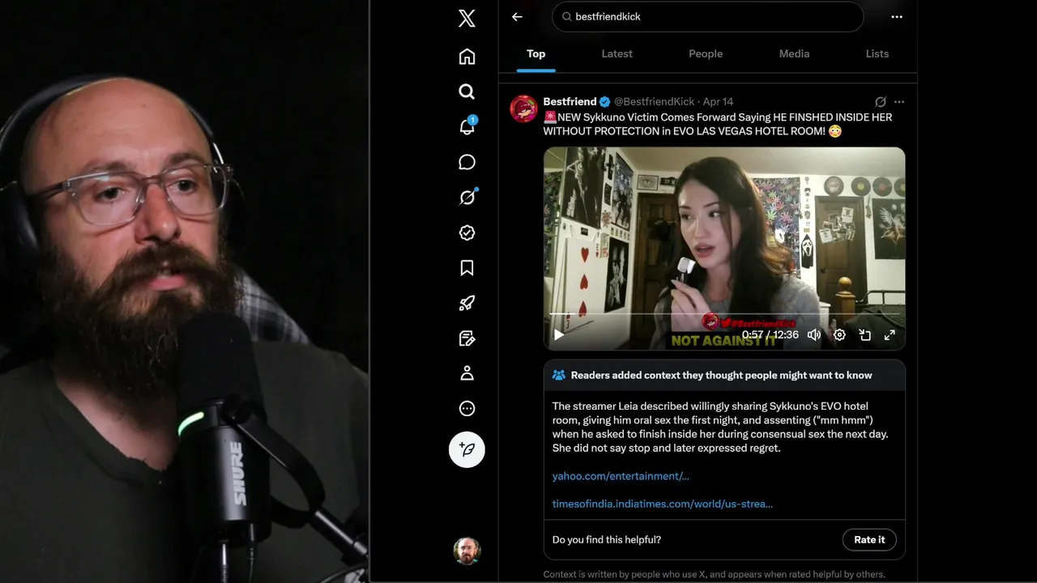
Task: Switch to the Media tab
Action: [794, 53]
